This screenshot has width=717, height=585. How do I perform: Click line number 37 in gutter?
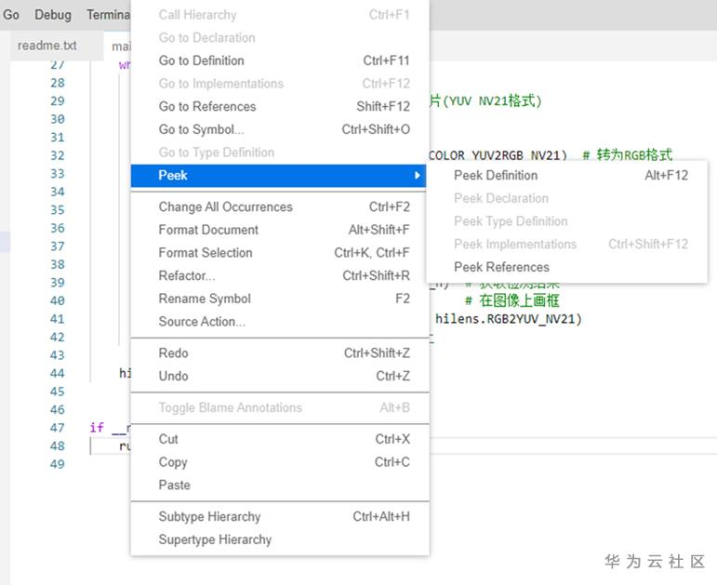click(x=58, y=246)
